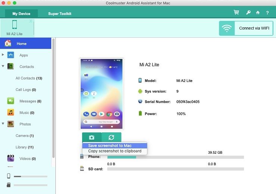Switch to the Super Toolkit tab

pyautogui.click(x=60, y=13)
